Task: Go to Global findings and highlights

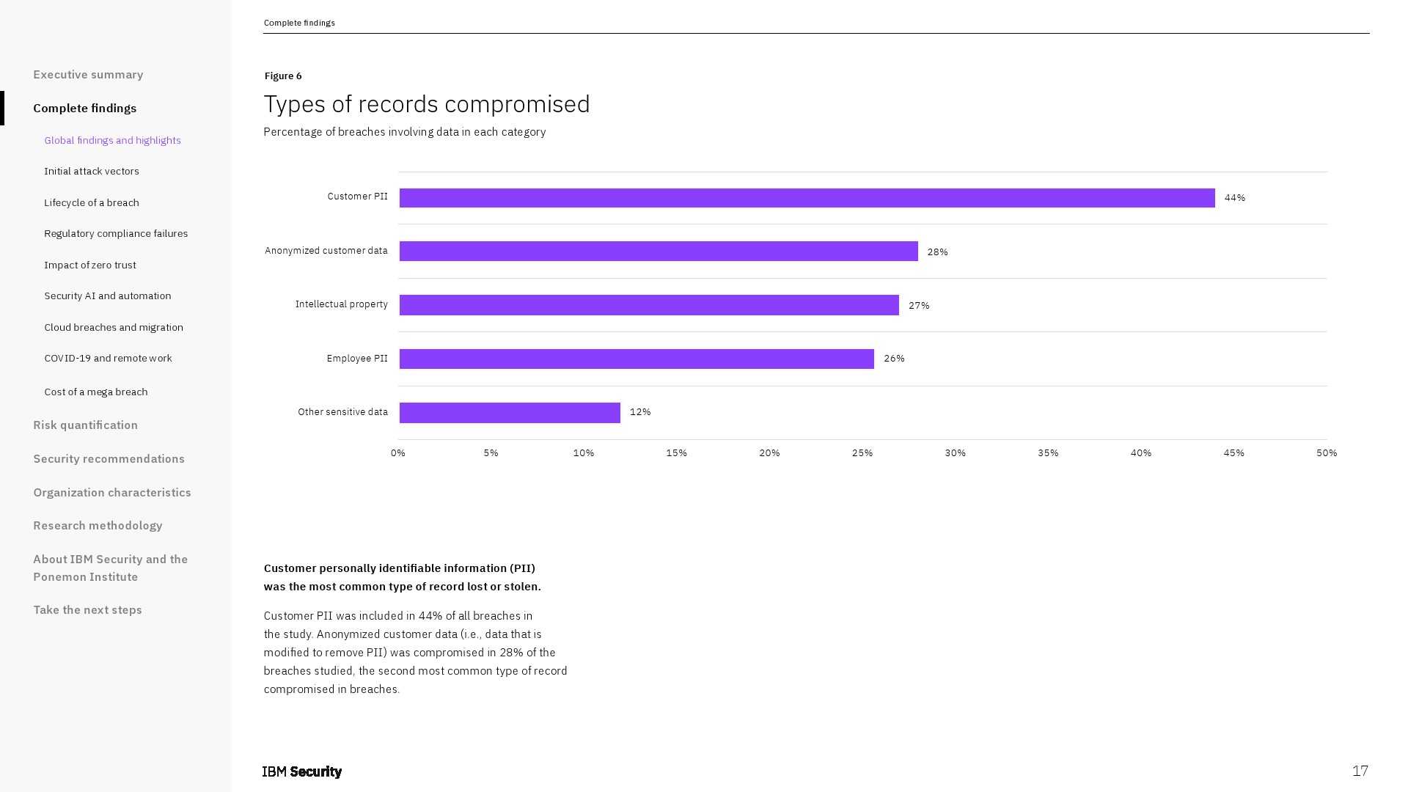Action: coord(112,141)
